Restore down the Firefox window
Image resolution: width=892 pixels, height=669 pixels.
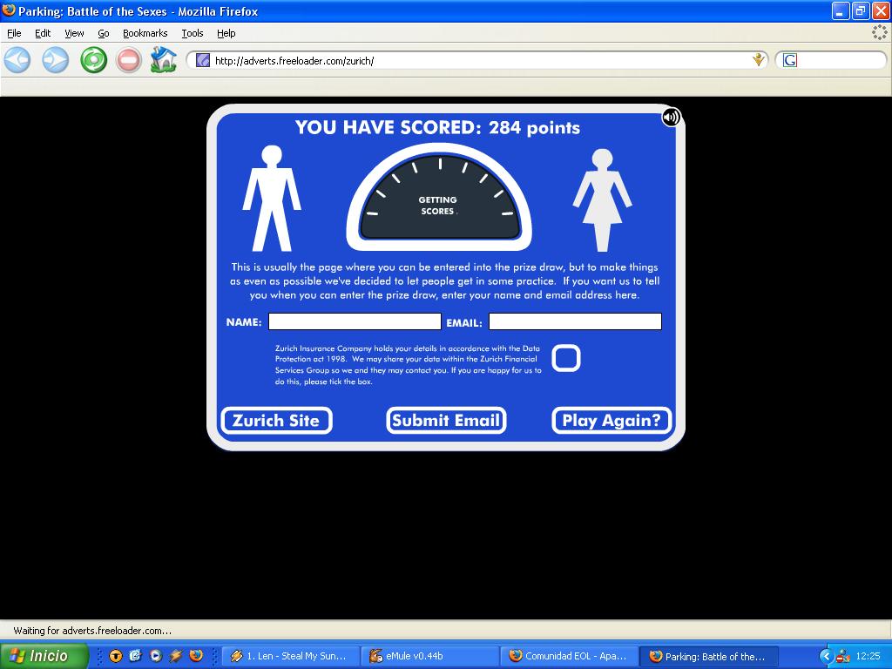pyautogui.click(x=861, y=10)
